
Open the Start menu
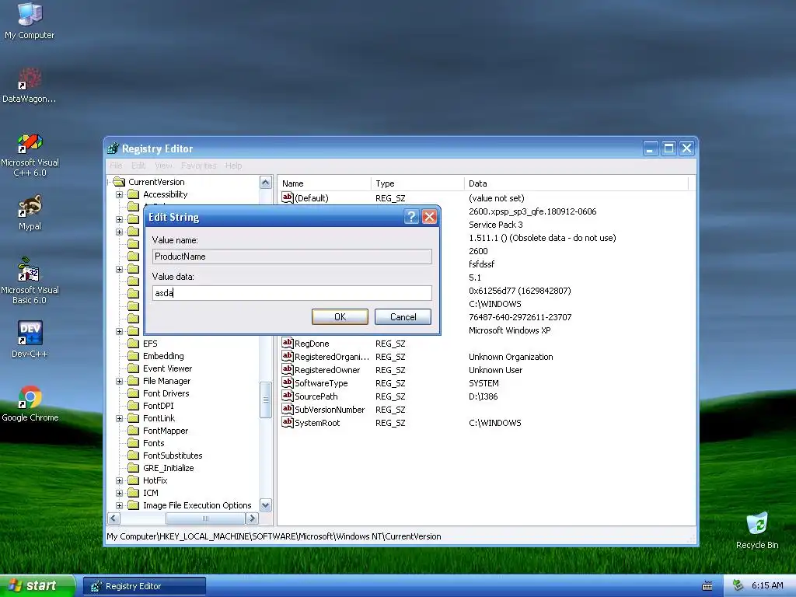click(x=37, y=586)
